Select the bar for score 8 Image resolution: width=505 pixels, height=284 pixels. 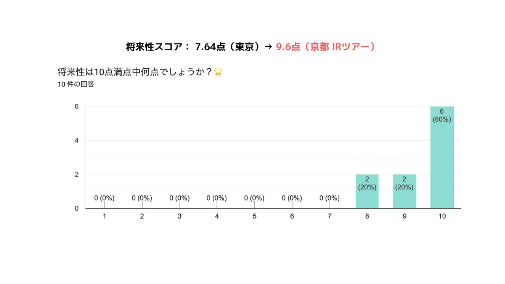pos(367,191)
